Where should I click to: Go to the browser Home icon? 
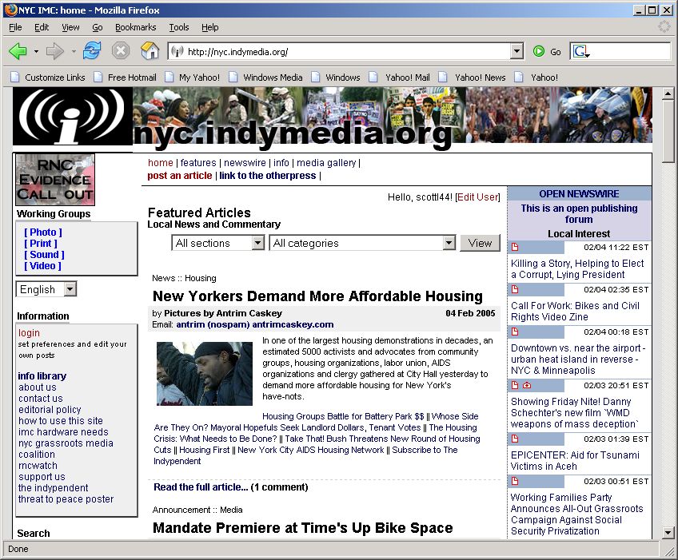150,51
